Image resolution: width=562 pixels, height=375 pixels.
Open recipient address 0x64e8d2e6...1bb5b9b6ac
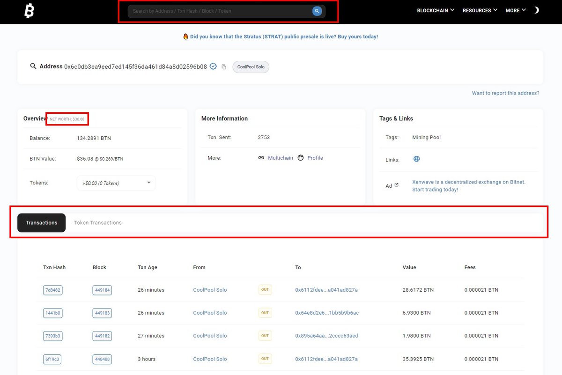coord(327,313)
